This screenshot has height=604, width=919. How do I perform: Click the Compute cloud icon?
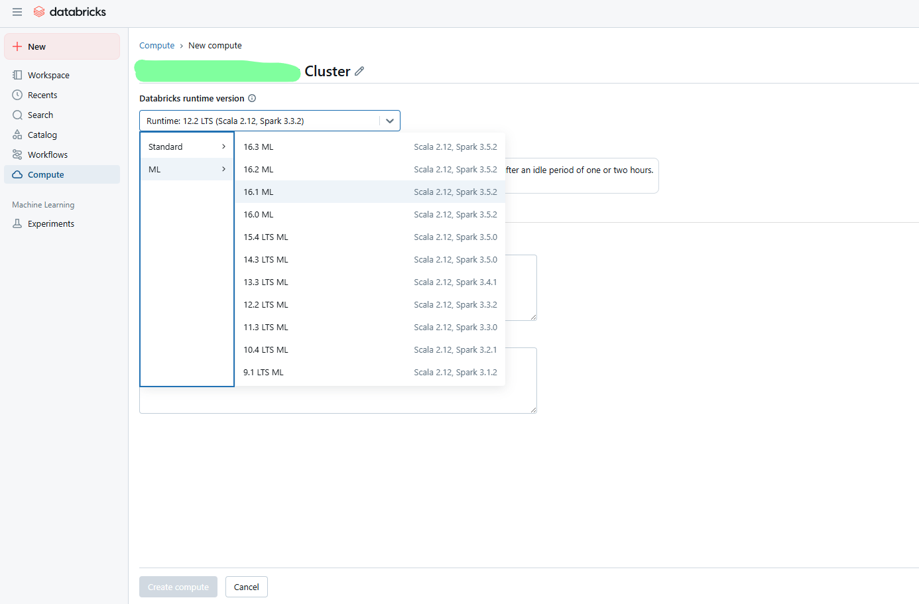[x=17, y=174]
